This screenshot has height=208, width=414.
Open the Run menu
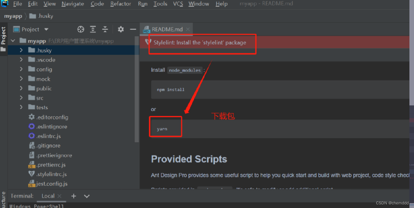[142, 4]
